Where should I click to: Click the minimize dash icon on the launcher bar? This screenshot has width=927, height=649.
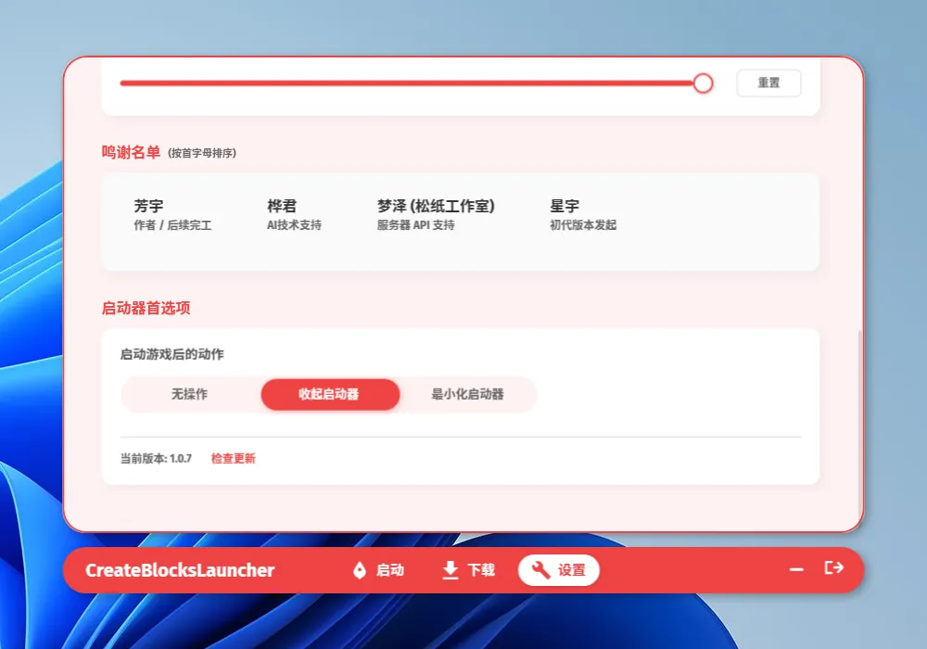(x=795, y=569)
